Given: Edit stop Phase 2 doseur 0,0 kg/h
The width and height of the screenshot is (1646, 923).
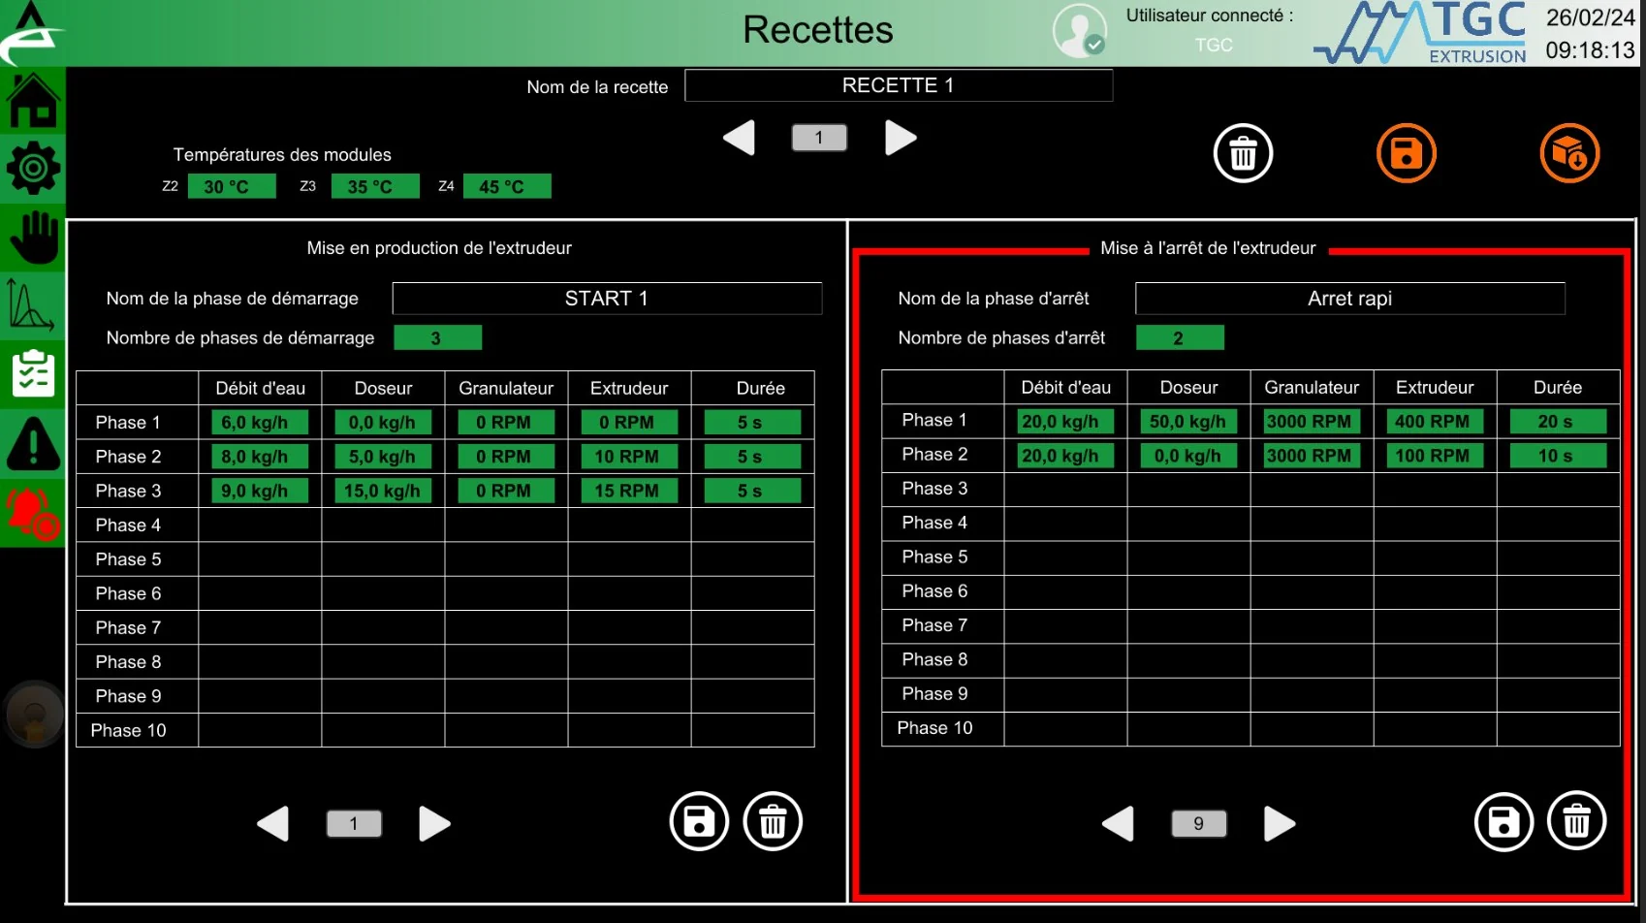Looking at the screenshot, I should (1189, 455).
